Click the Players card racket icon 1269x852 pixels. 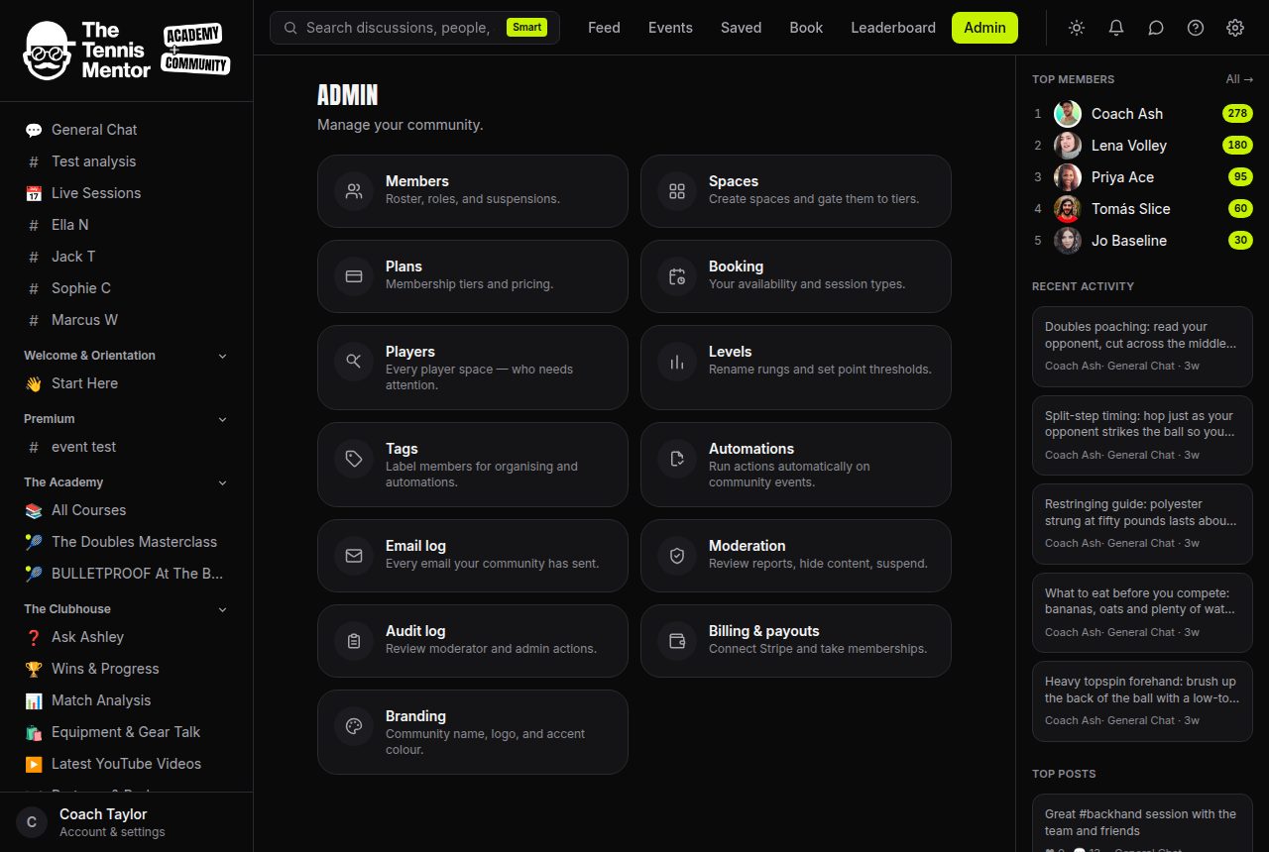point(354,362)
